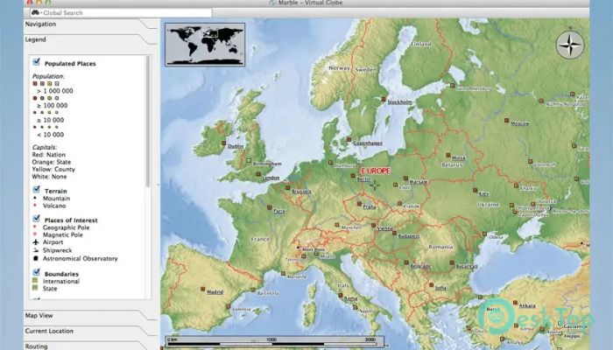The width and height of the screenshot is (613, 350).
Task: Toggle the Terrain checkbox
Action: coord(37,190)
